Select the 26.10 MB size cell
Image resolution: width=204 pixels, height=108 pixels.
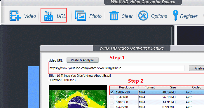pos(169,97)
